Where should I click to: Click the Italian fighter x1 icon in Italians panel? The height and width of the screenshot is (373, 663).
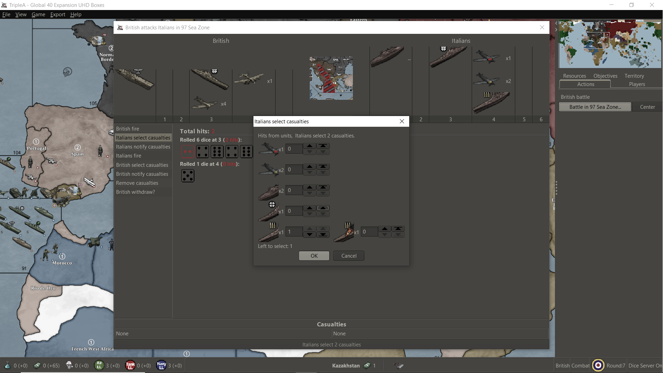click(x=486, y=57)
